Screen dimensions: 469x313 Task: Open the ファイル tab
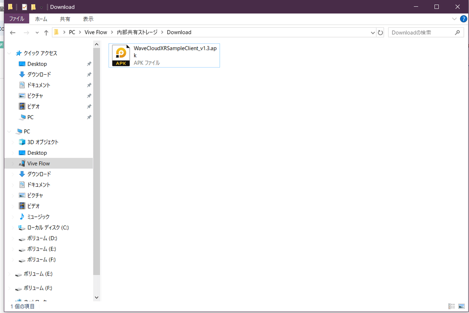pyautogui.click(x=16, y=19)
